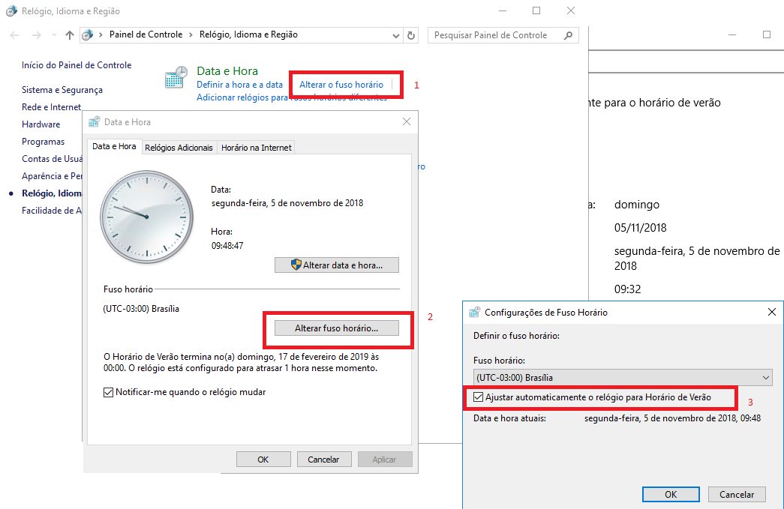Close the Relógio, Idioma e Região window

click(x=570, y=10)
